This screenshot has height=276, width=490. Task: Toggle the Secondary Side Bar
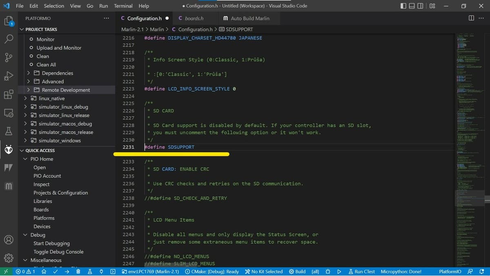(421, 6)
